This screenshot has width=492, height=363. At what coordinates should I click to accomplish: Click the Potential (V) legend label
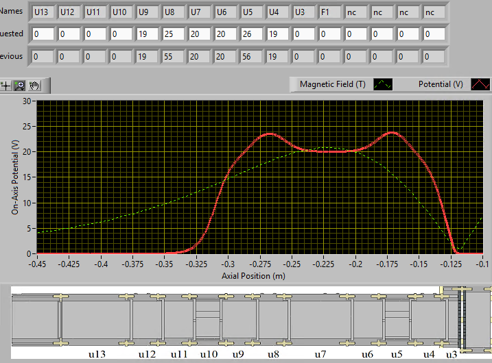(441, 84)
